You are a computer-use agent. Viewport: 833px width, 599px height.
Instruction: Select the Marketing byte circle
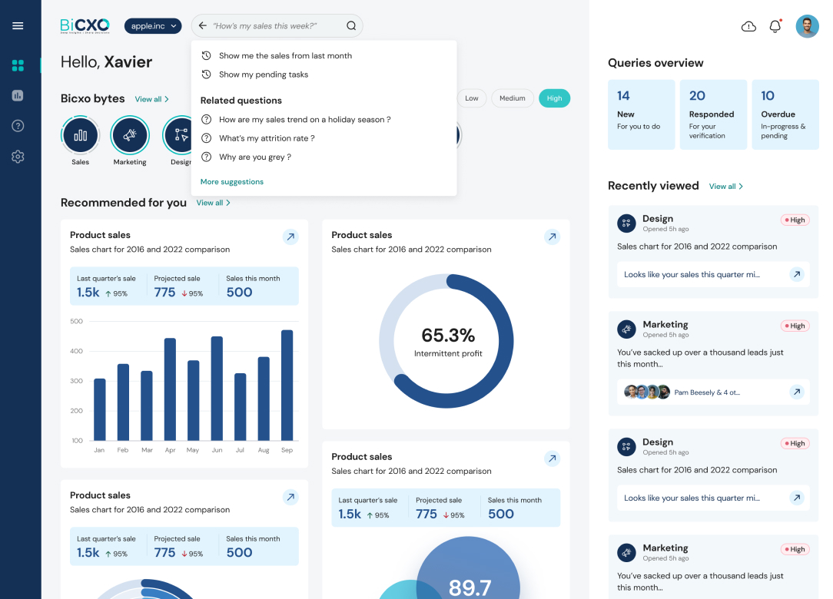point(130,135)
